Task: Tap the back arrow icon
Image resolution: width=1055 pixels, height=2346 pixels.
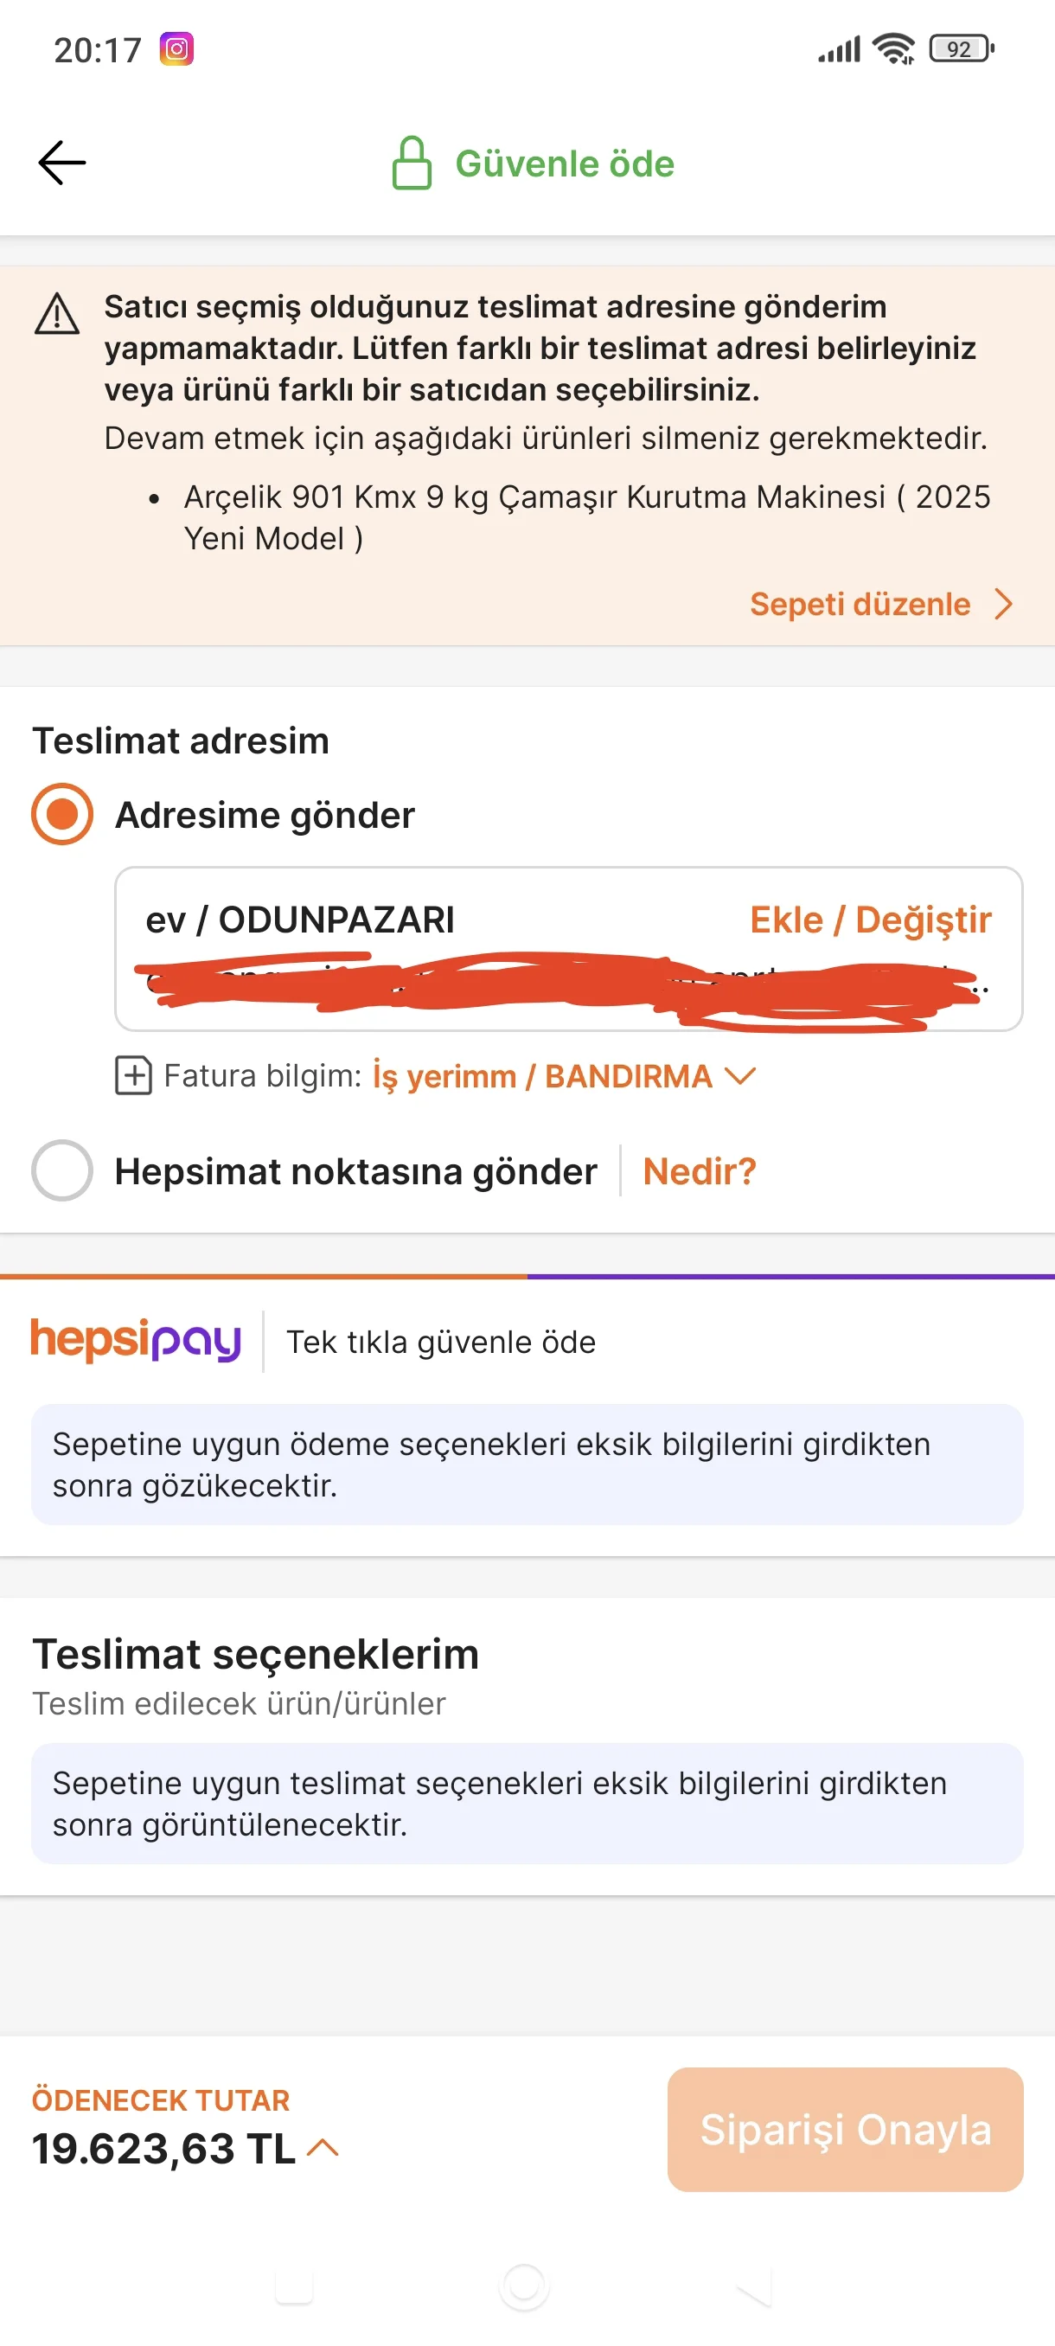Action: coord(62,163)
